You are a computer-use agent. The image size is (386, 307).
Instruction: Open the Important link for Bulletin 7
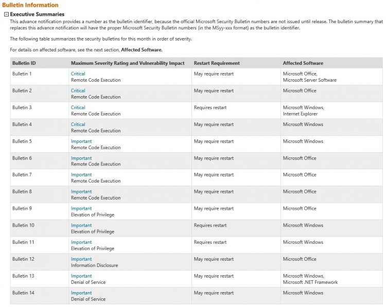[x=81, y=175]
